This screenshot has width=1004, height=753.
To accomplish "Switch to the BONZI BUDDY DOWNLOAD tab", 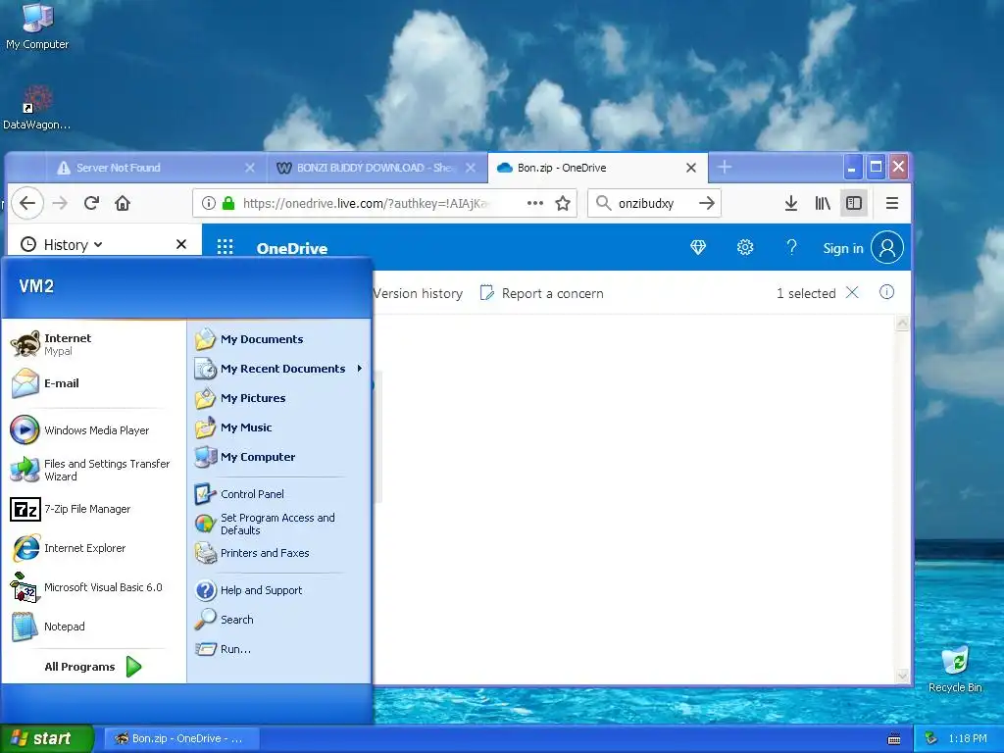I will point(376,168).
